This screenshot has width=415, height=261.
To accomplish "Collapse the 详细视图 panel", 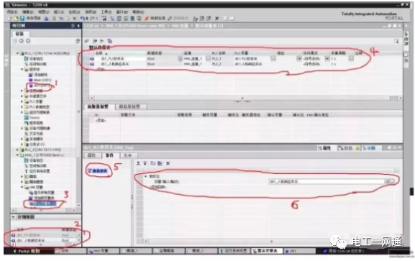I will pyautogui.click(x=13, y=217).
